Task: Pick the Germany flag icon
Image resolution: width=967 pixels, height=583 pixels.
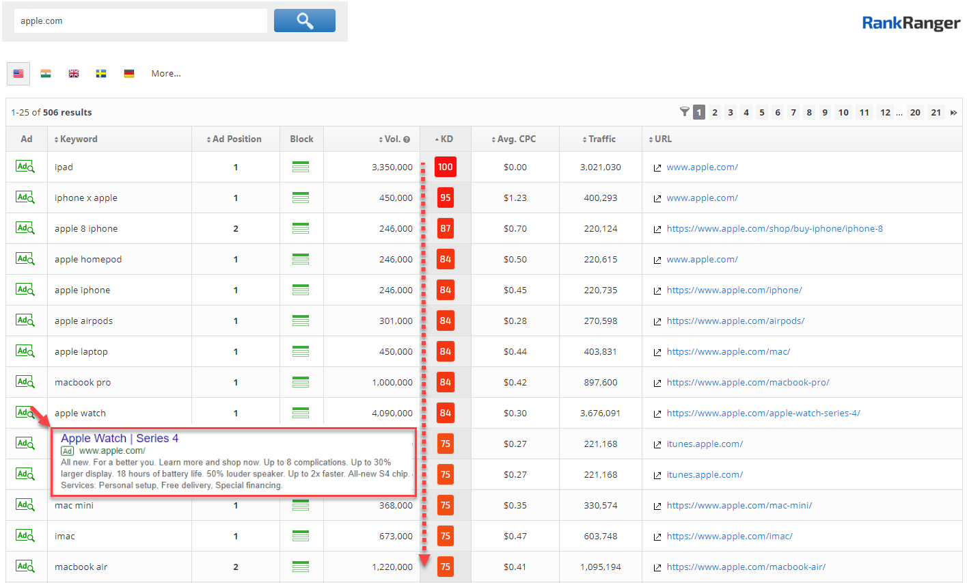Action: point(128,74)
